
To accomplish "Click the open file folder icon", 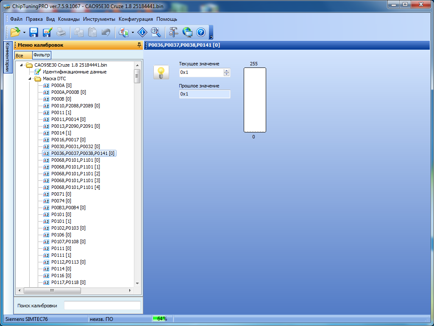I will pyautogui.click(x=15, y=32).
